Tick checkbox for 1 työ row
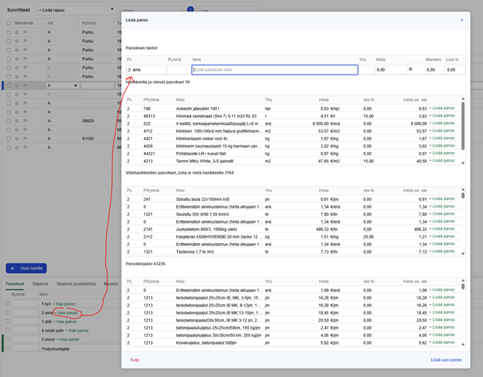 tap(8, 303)
